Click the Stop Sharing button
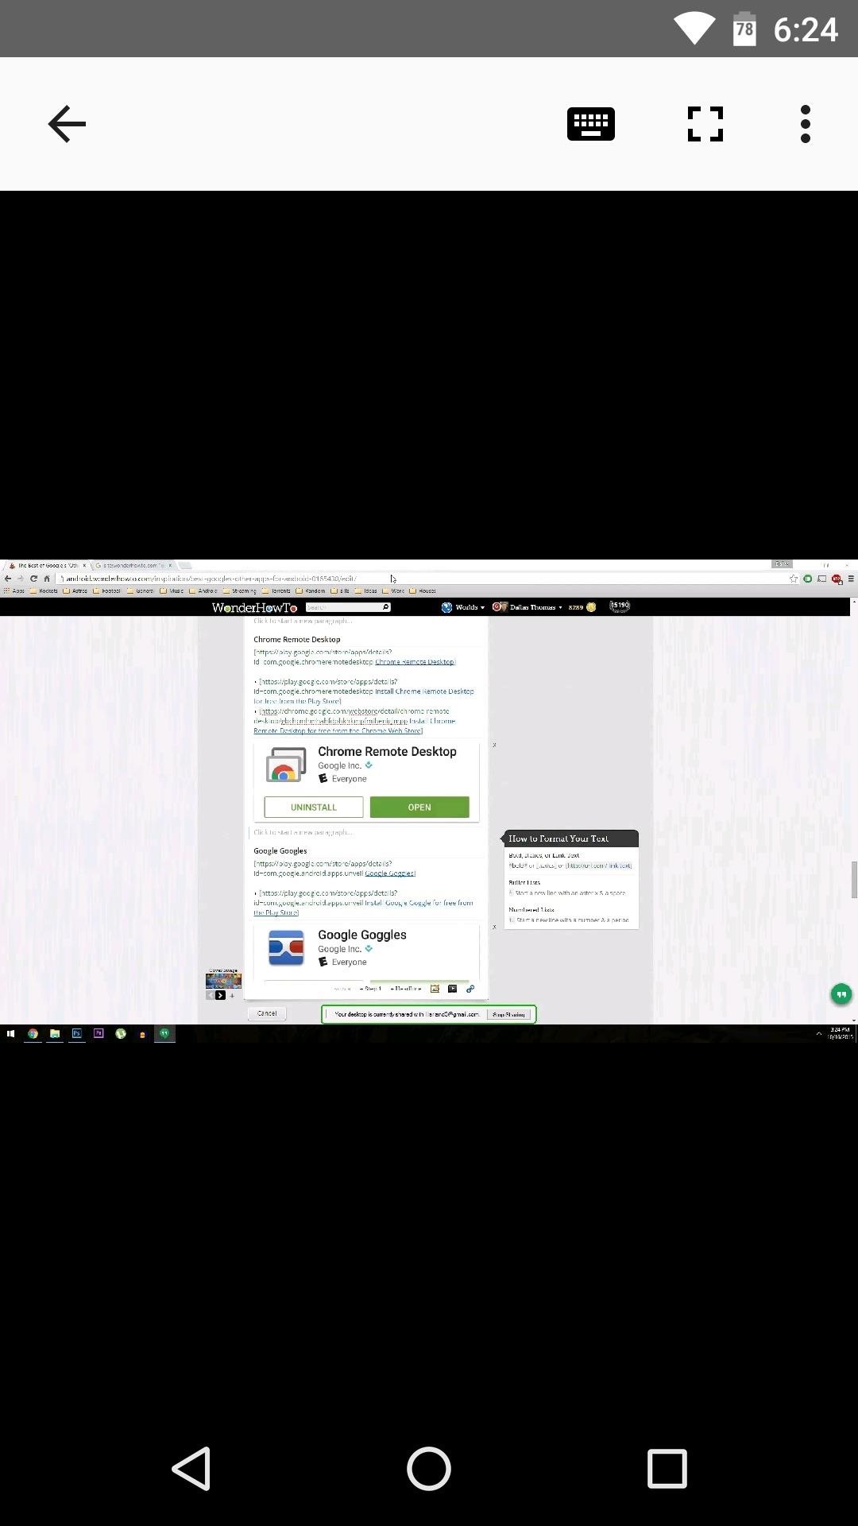This screenshot has width=858, height=1526. pyautogui.click(x=509, y=1014)
